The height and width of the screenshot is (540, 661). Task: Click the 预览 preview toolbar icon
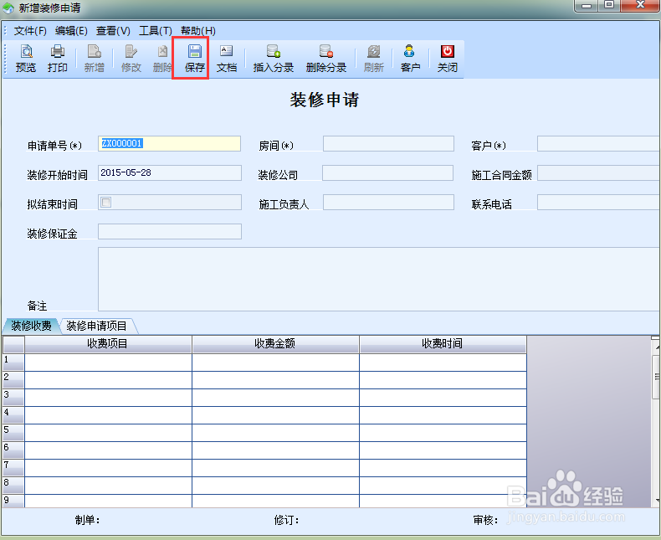(26, 59)
